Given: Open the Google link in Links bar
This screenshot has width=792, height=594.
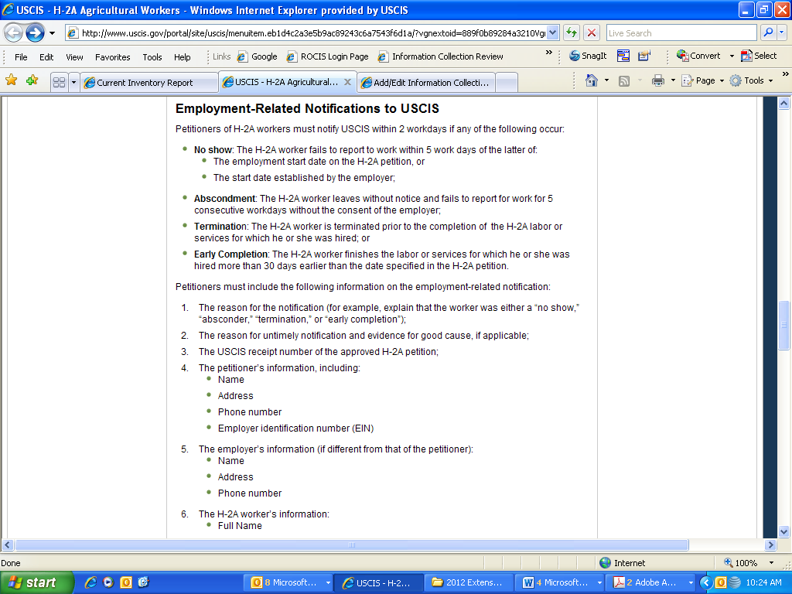Looking at the screenshot, I should click(x=258, y=56).
